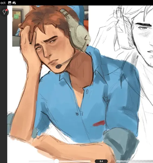Click the game controller icon in top bar
153x163 pixels.
[x=14, y=3]
